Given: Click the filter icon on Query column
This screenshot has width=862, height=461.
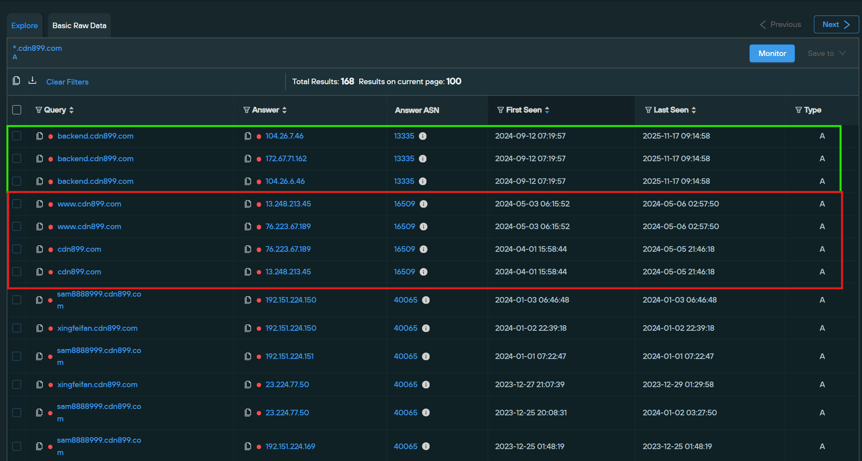Looking at the screenshot, I should [x=39, y=110].
